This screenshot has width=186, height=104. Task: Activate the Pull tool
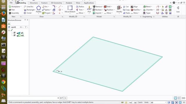(89, 9)
